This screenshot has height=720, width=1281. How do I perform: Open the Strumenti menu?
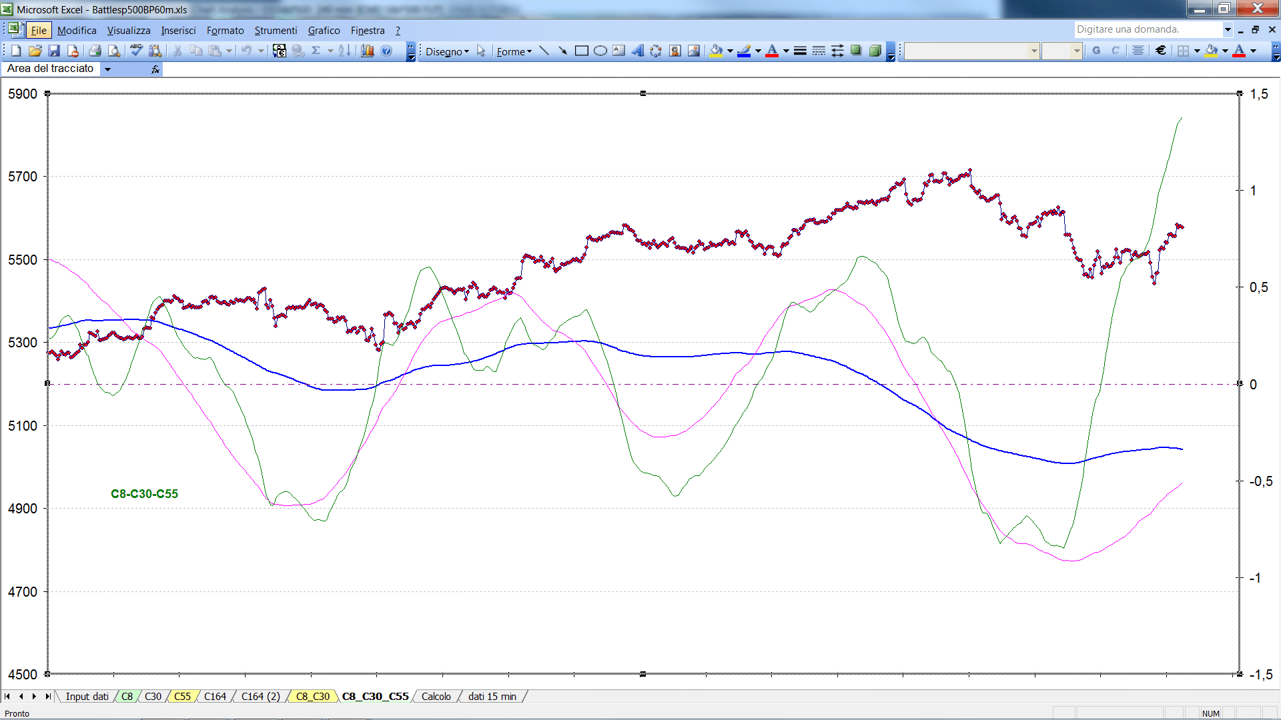tap(276, 30)
